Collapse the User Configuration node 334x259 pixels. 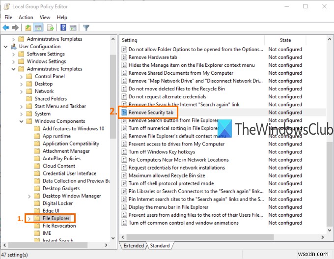[x=6, y=47]
